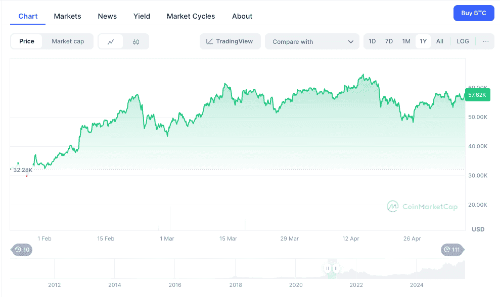Click the 26 Apr date axis label

tap(412, 239)
